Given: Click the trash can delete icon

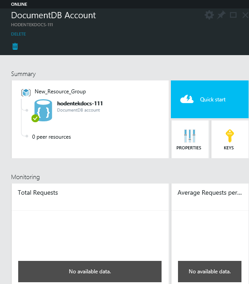Looking at the screenshot, I should click(x=15, y=46).
